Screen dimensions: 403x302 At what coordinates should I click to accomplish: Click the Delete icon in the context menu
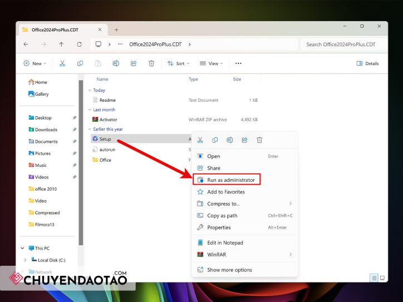pos(259,140)
